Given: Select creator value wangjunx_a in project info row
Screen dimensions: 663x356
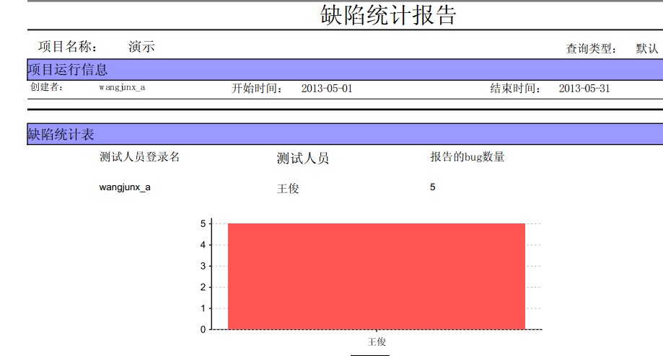Looking at the screenshot, I should tap(122, 87).
